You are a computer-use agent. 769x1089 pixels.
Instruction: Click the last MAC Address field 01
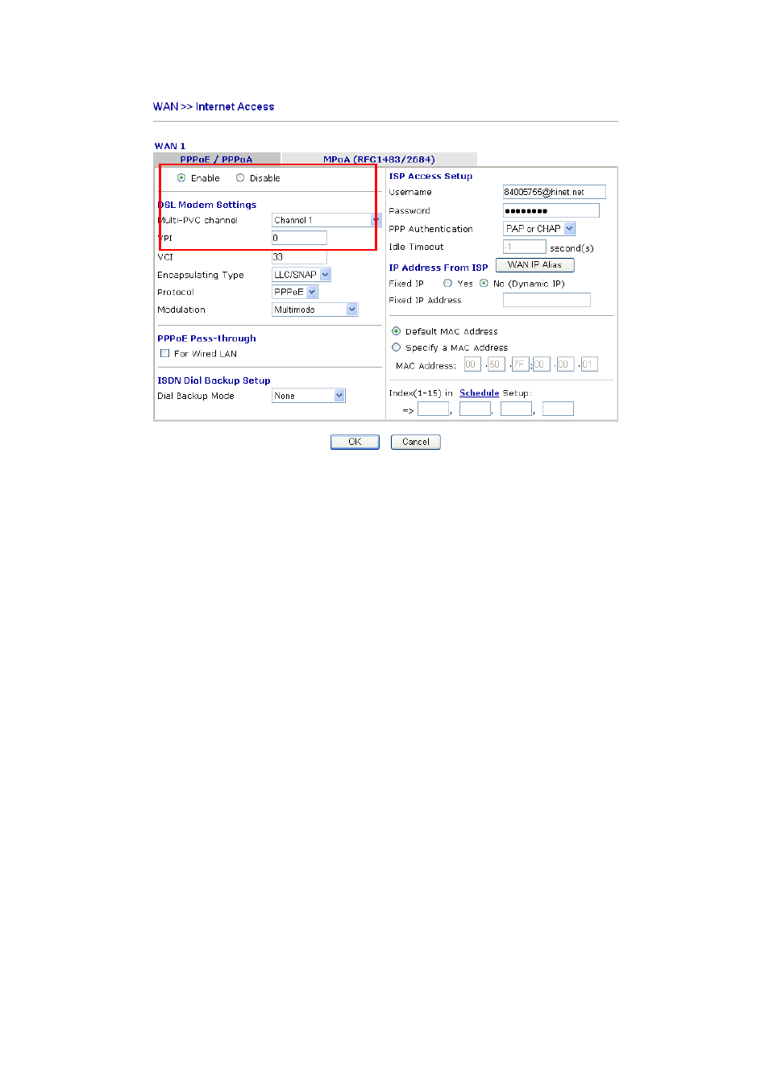589,364
